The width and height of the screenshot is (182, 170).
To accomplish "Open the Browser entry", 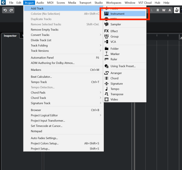I will pos(63,110).
